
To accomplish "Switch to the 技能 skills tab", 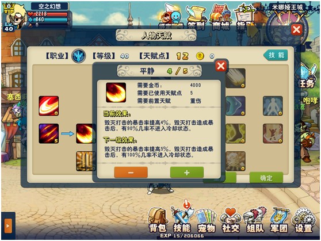I will point(276,55).
